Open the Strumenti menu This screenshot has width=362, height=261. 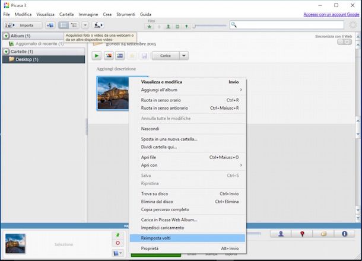click(126, 14)
